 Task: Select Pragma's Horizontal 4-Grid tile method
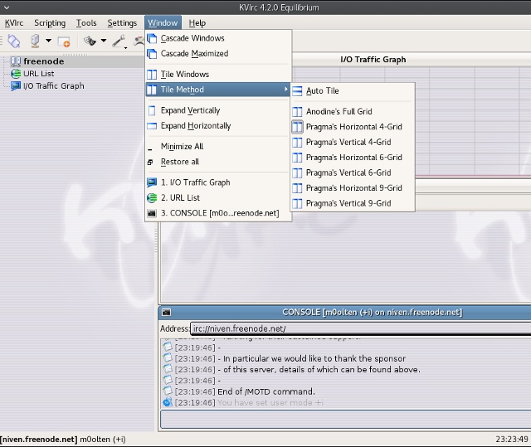pos(353,127)
